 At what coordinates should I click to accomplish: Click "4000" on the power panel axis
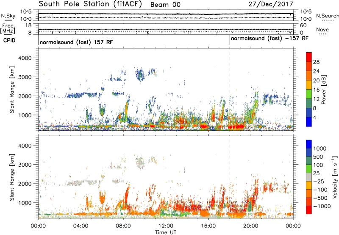(x=25, y=58)
